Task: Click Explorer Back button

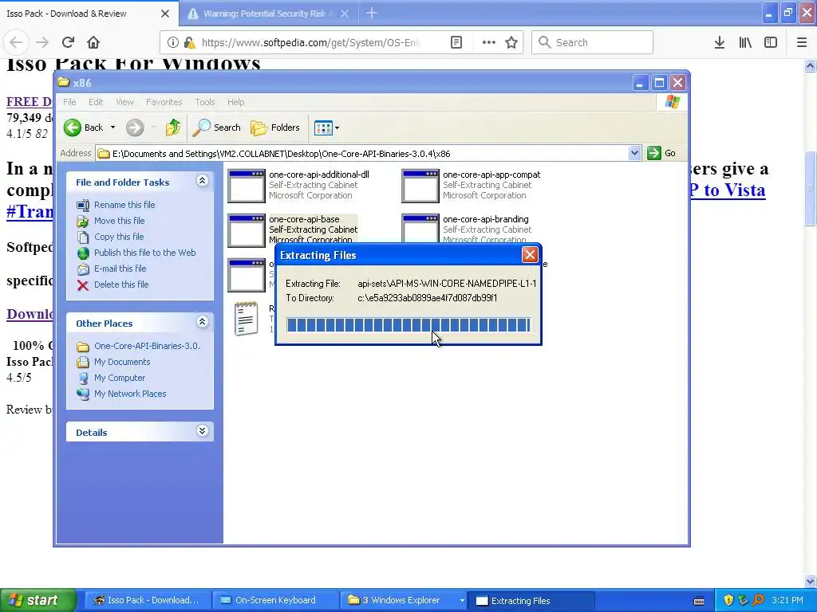Action: pos(83,127)
